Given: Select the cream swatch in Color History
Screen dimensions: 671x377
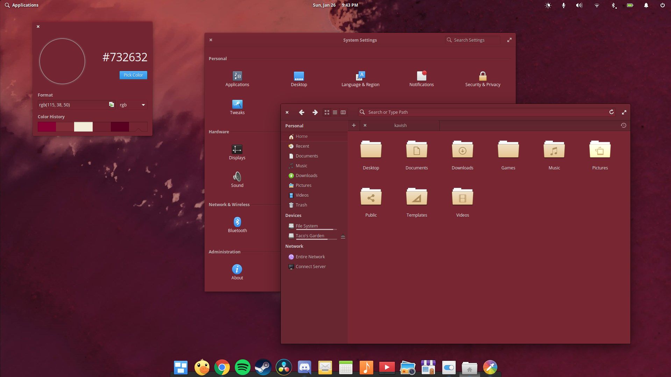Looking at the screenshot, I should tap(83, 127).
